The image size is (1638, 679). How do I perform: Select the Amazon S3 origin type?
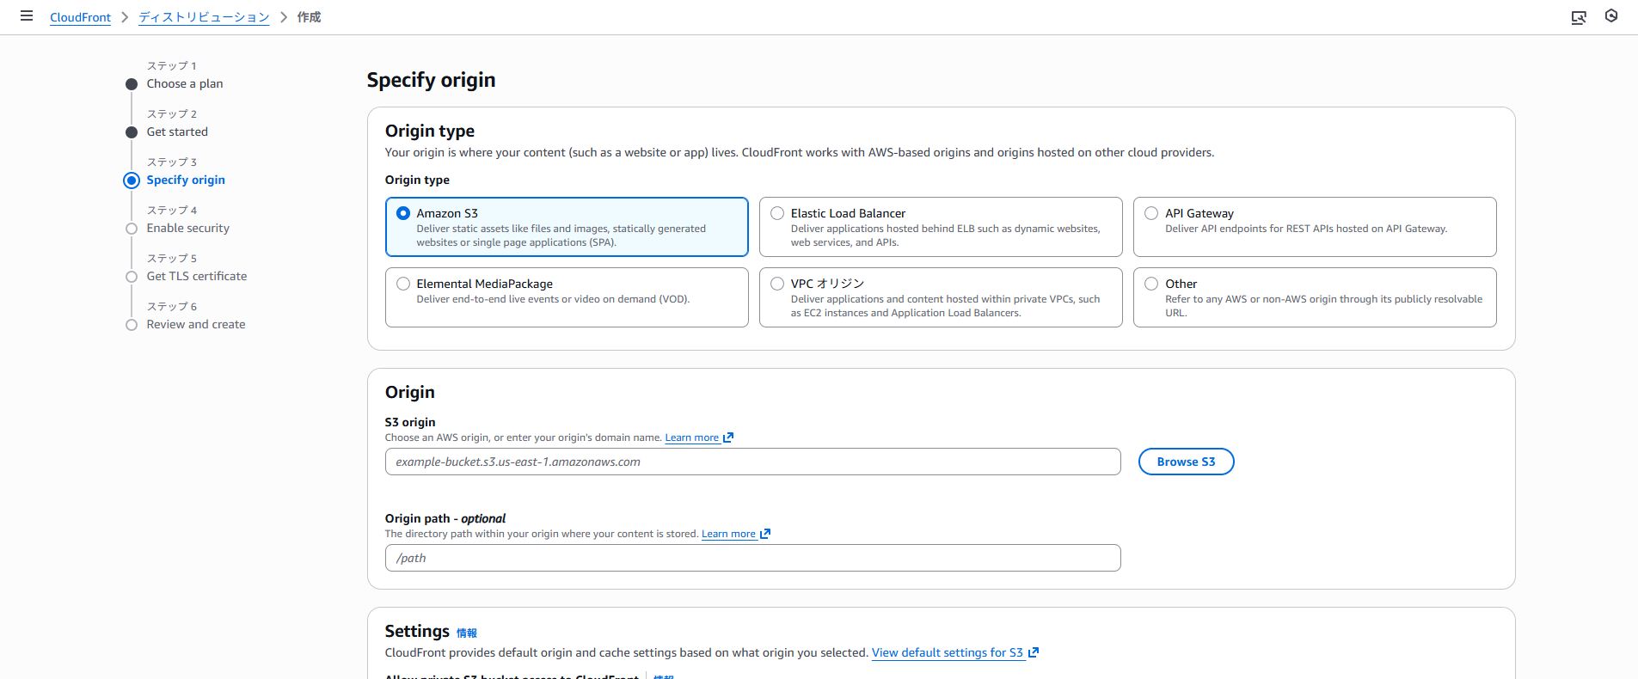coord(403,213)
